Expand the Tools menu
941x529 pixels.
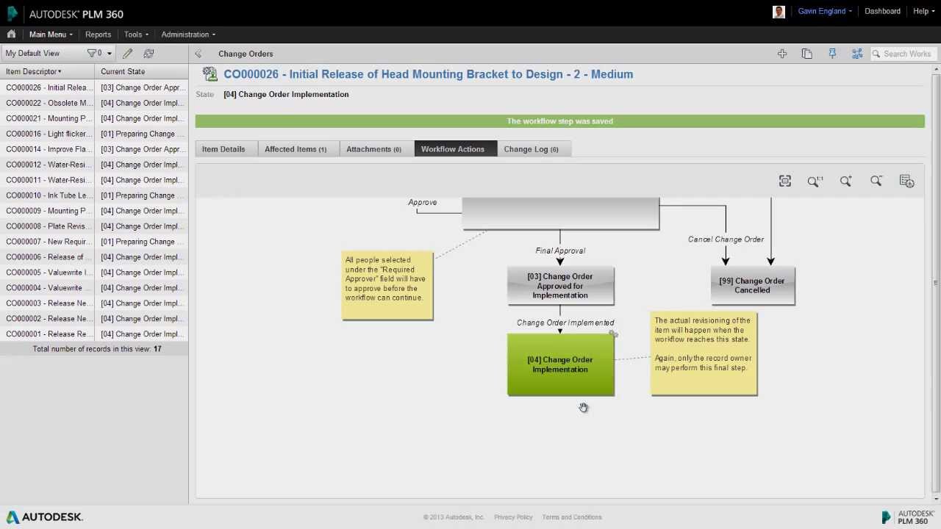(x=136, y=35)
